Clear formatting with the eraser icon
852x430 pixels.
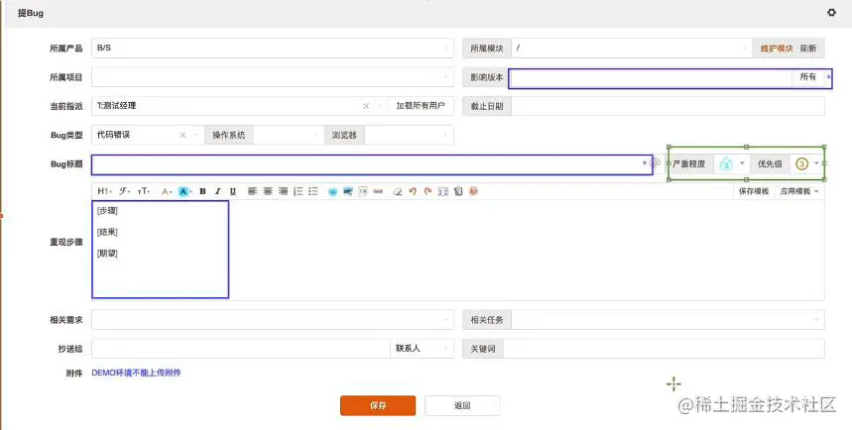coord(397,191)
